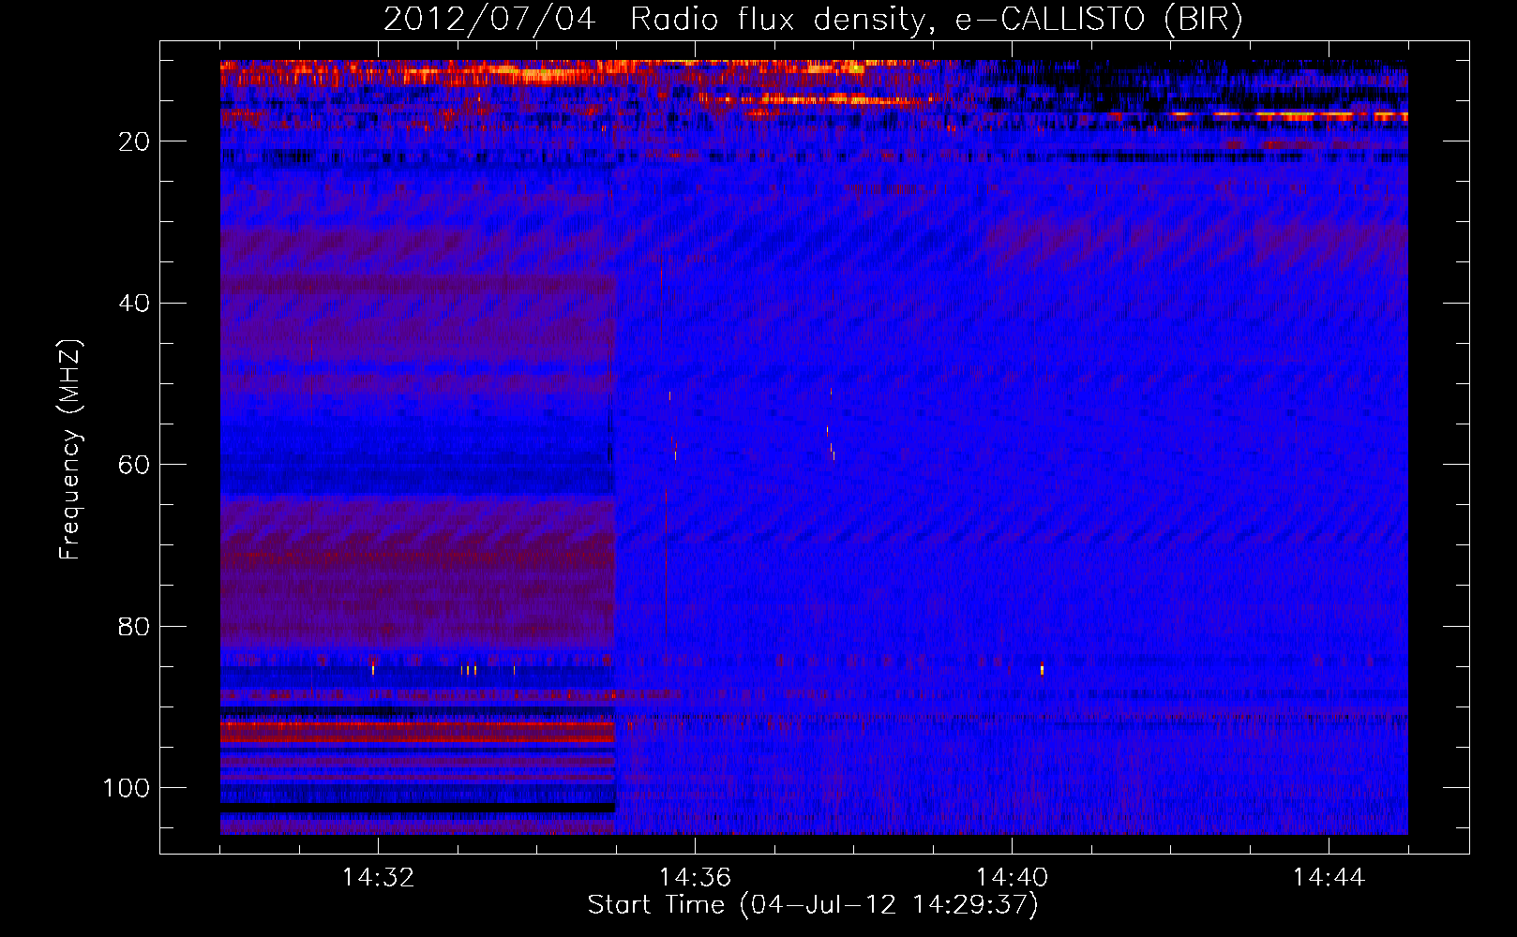Click the 14:44 time tick label
The width and height of the screenshot is (1517, 937).
[1329, 878]
